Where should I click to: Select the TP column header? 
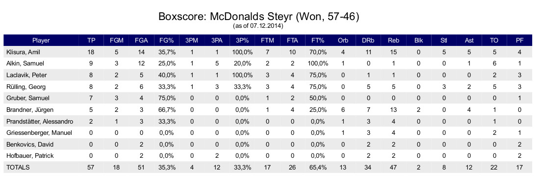click(x=91, y=41)
